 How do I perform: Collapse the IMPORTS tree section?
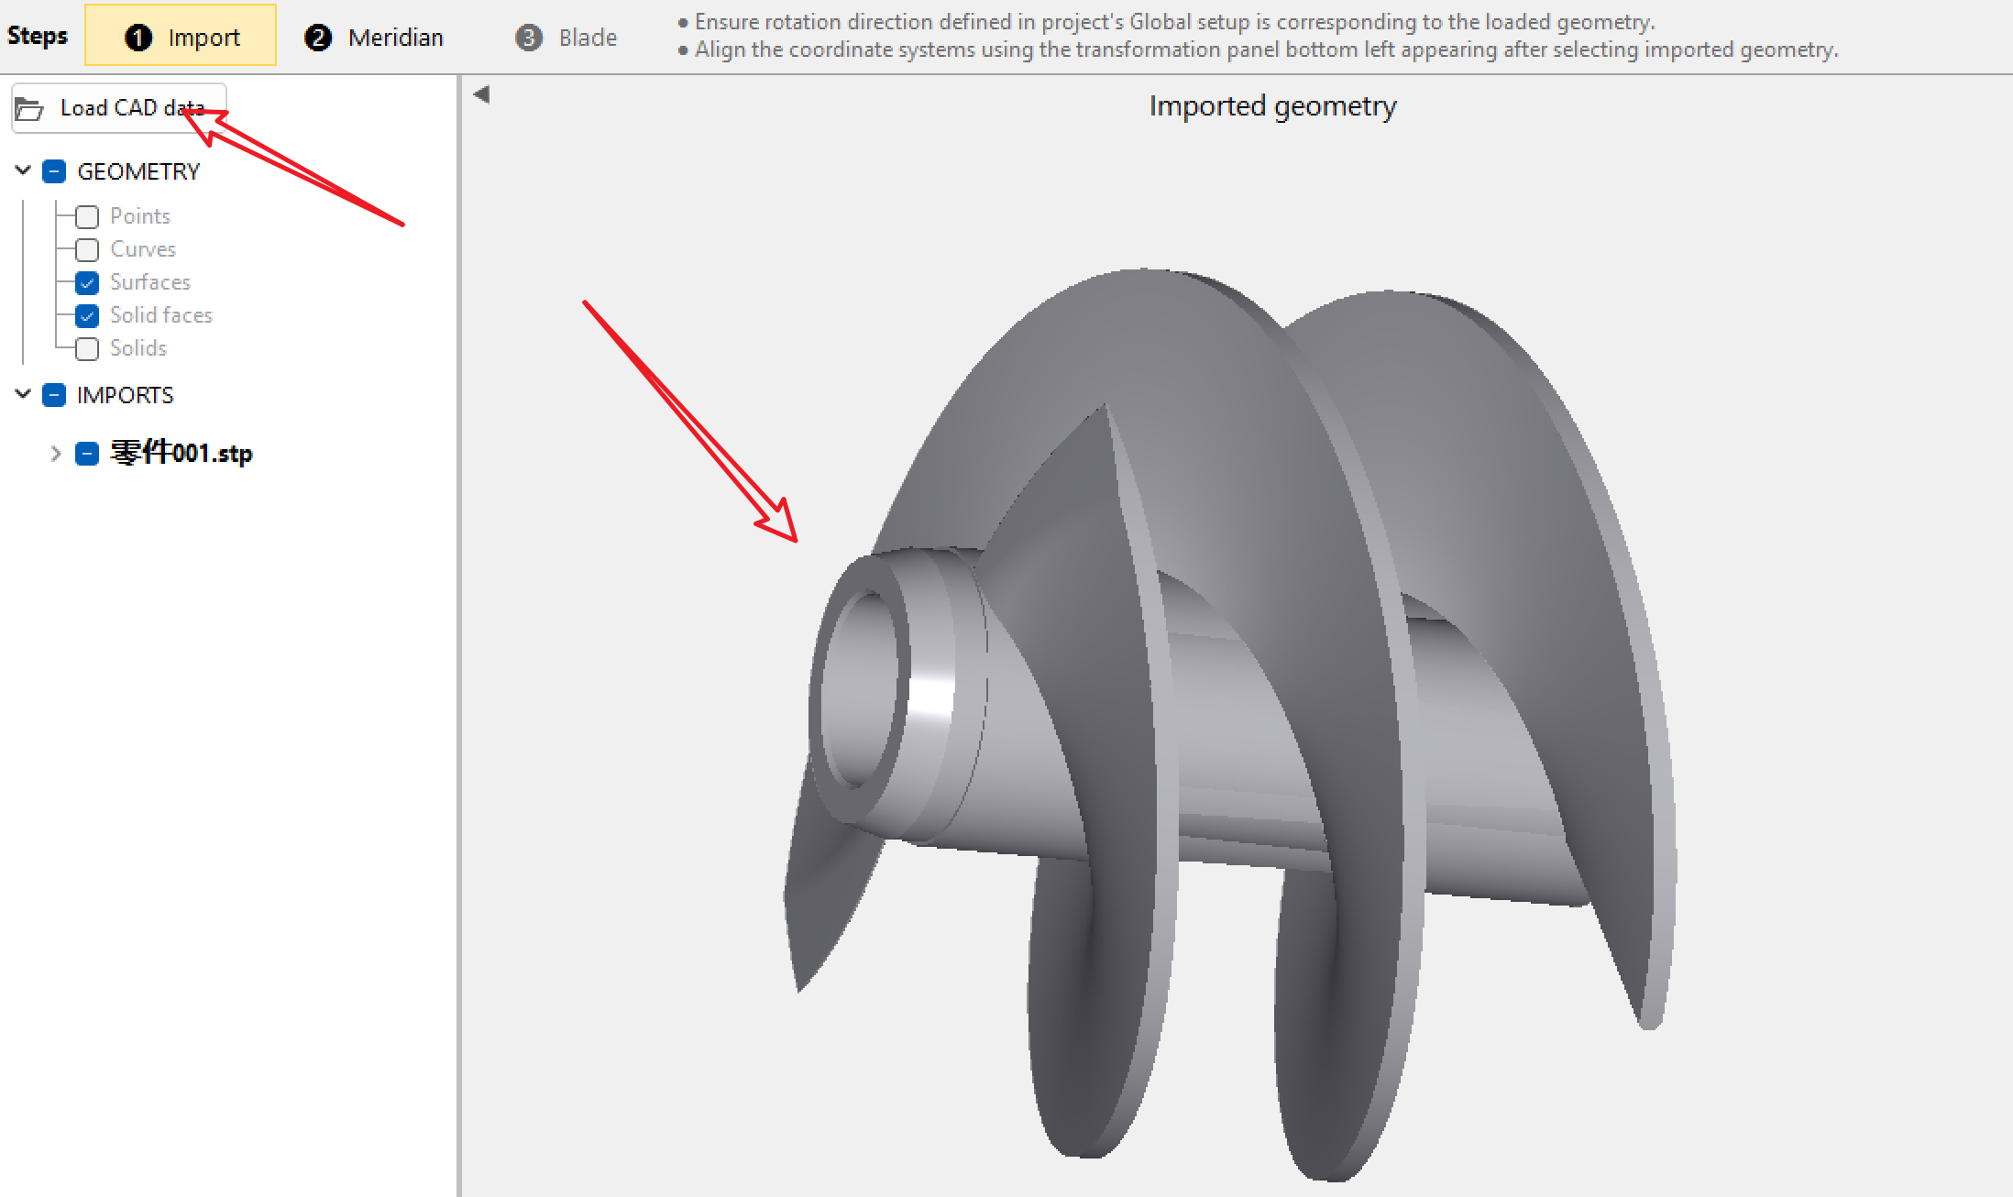coord(24,394)
